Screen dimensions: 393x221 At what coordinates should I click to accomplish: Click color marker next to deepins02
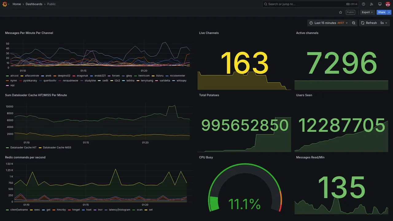click(x=55, y=76)
